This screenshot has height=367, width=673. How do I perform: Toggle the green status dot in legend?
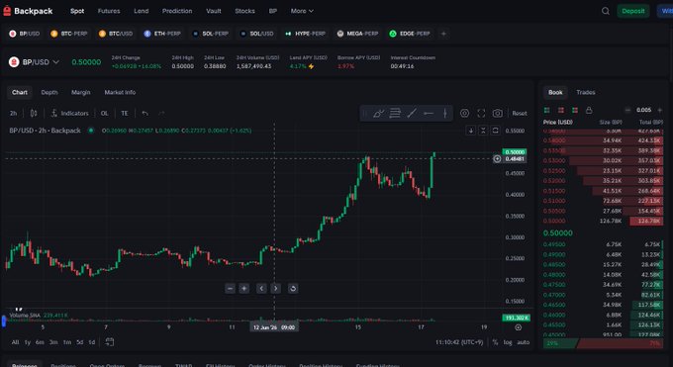91,131
